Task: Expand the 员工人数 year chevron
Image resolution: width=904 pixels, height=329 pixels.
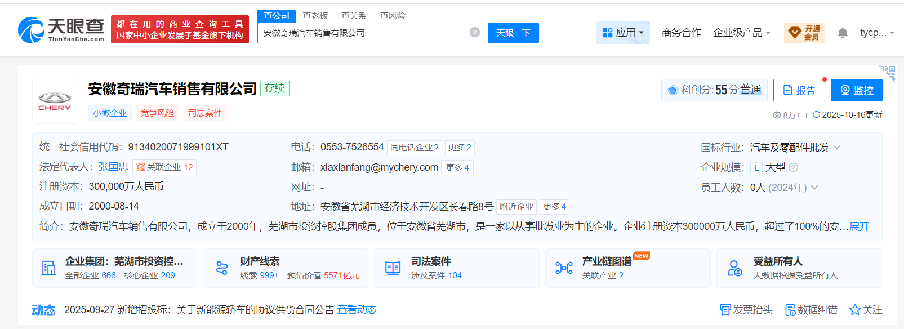Action: (x=814, y=188)
